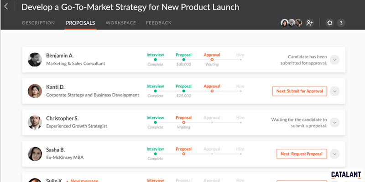Go to the Feedback tab
The height and width of the screenshot is (182, 365).
[159, 23]
